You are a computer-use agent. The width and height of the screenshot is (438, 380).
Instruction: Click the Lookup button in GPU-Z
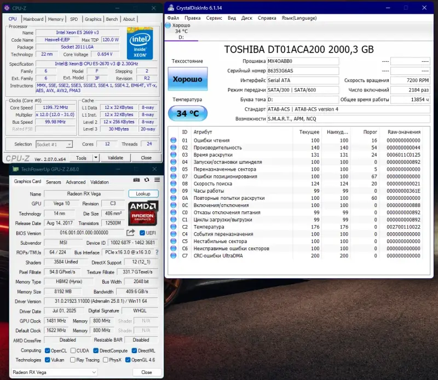click(143, 194)
